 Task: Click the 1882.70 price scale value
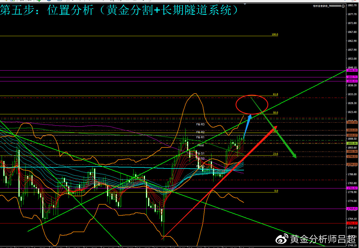point(353,5)
